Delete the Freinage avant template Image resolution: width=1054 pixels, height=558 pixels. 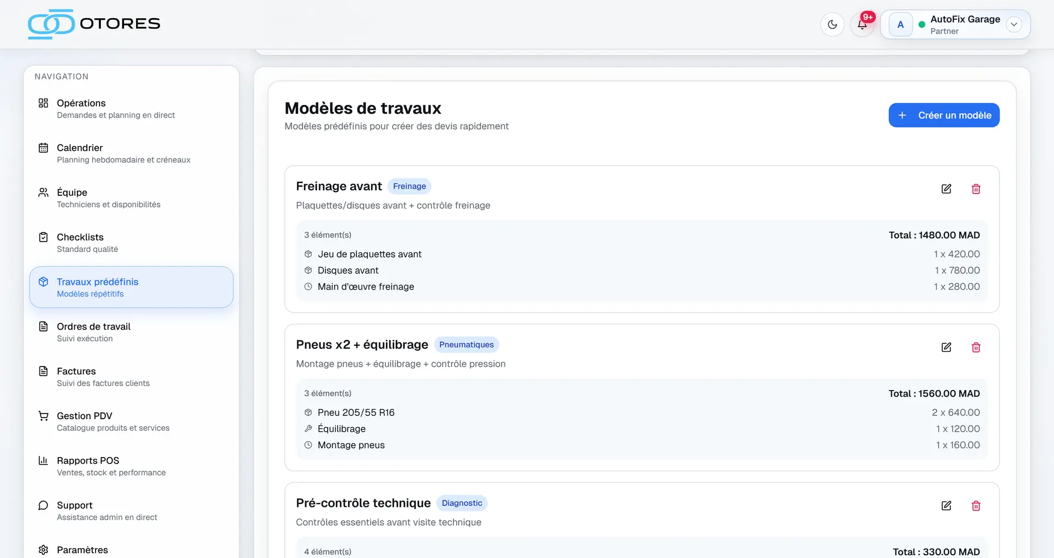(975, 189)
